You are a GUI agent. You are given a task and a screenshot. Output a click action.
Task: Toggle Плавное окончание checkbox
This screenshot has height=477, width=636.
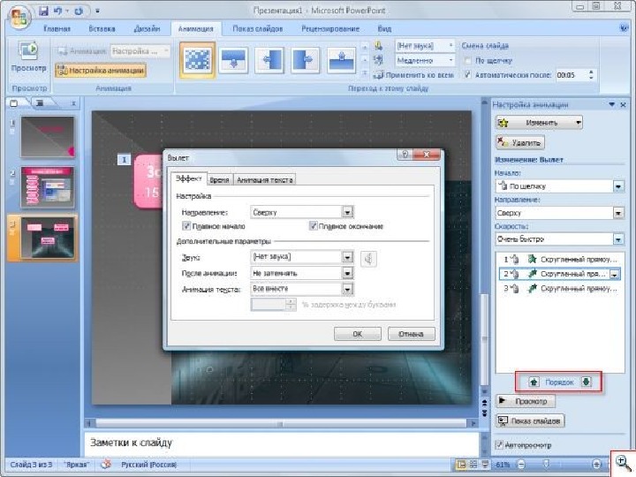coord(313,226)
